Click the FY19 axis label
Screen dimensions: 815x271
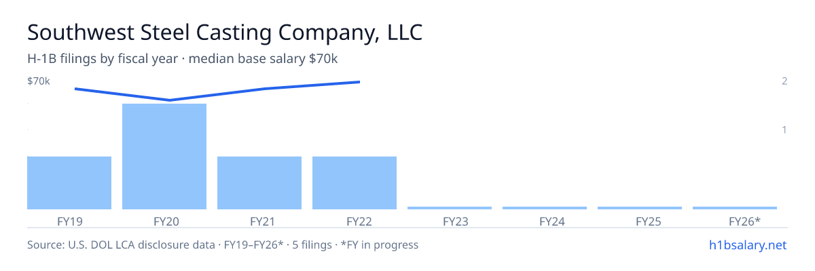pos(69,221)
